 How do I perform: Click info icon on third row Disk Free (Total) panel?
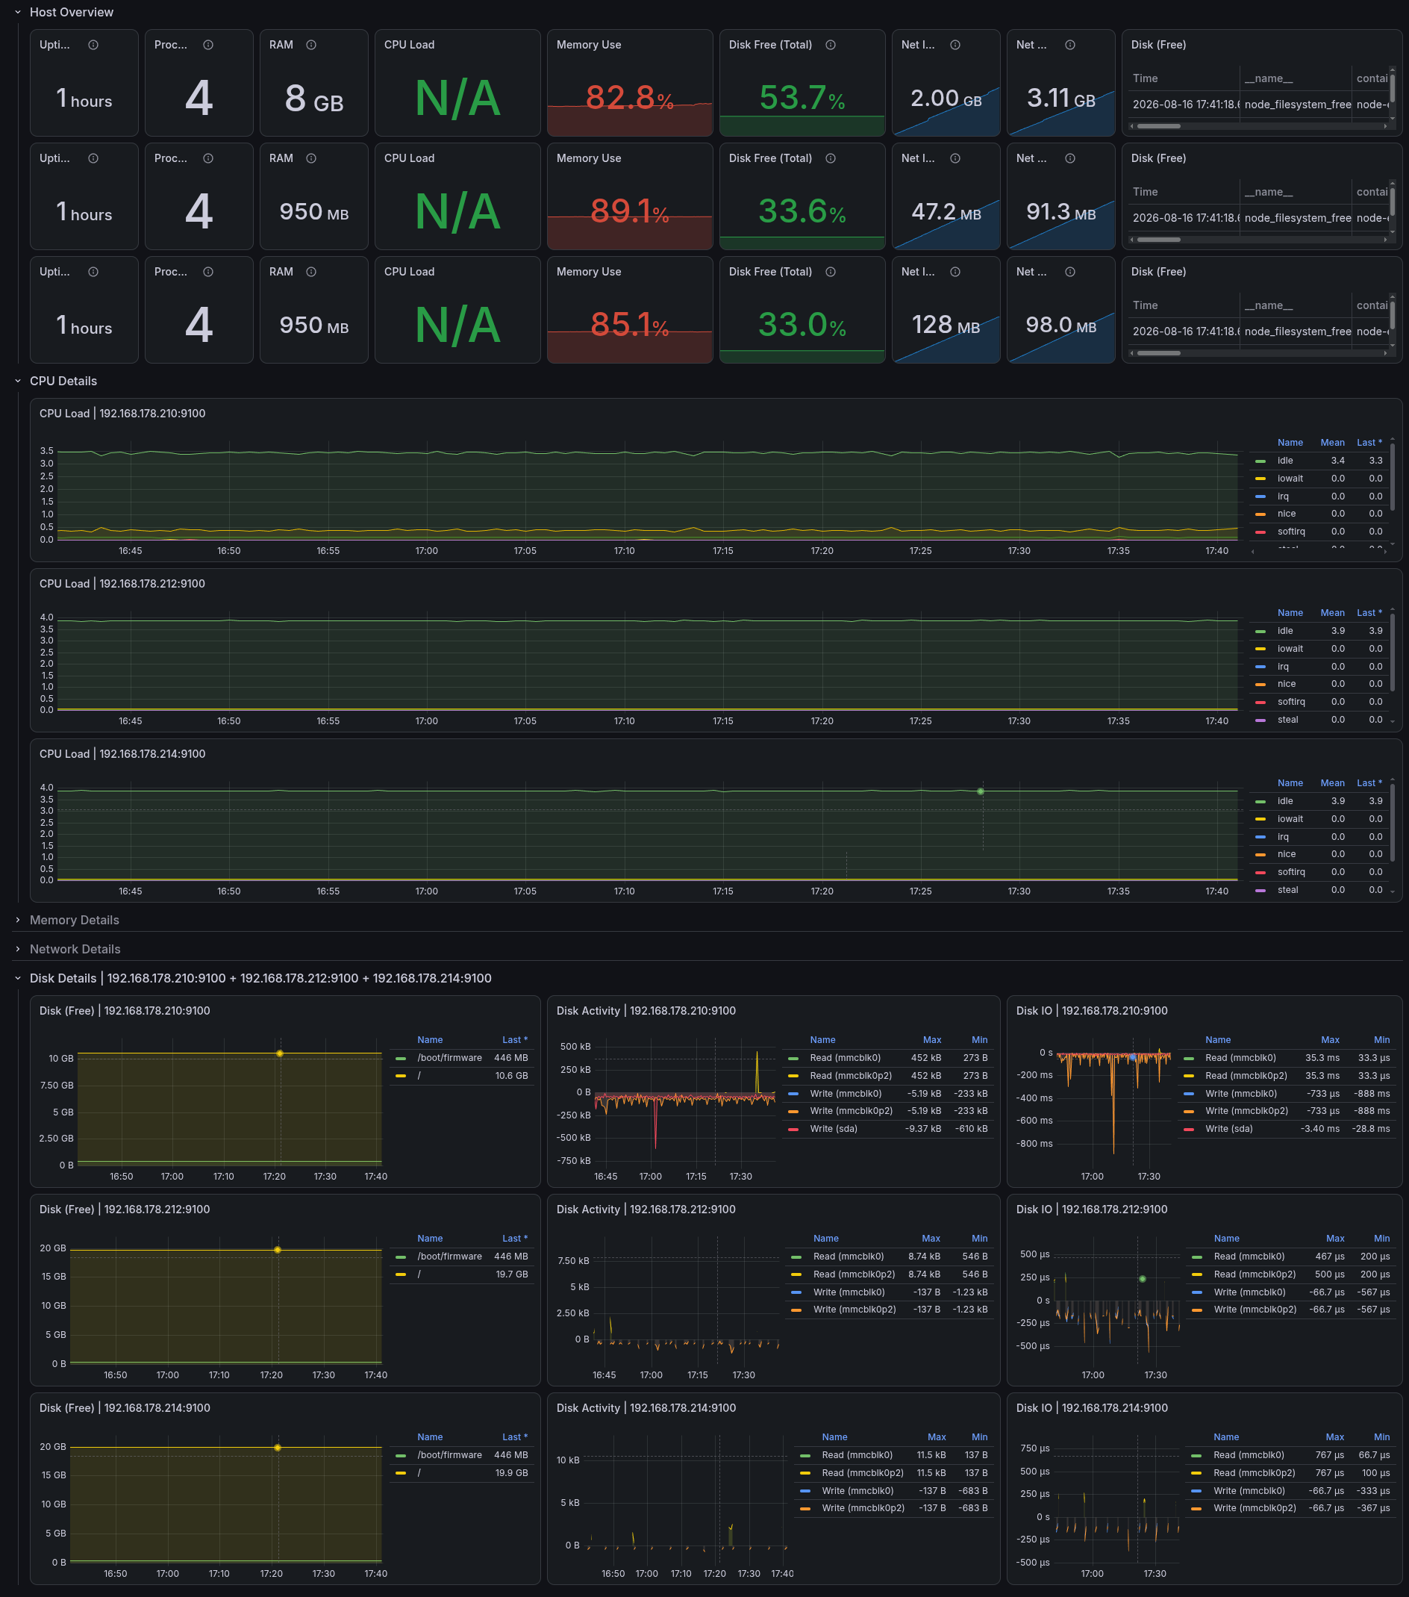pos(830,271)
